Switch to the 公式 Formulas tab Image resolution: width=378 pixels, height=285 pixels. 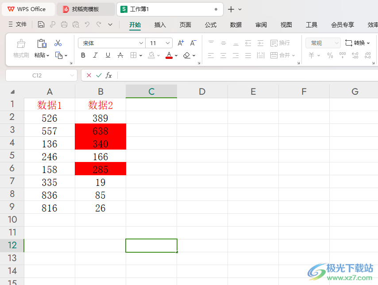point(211,25)
